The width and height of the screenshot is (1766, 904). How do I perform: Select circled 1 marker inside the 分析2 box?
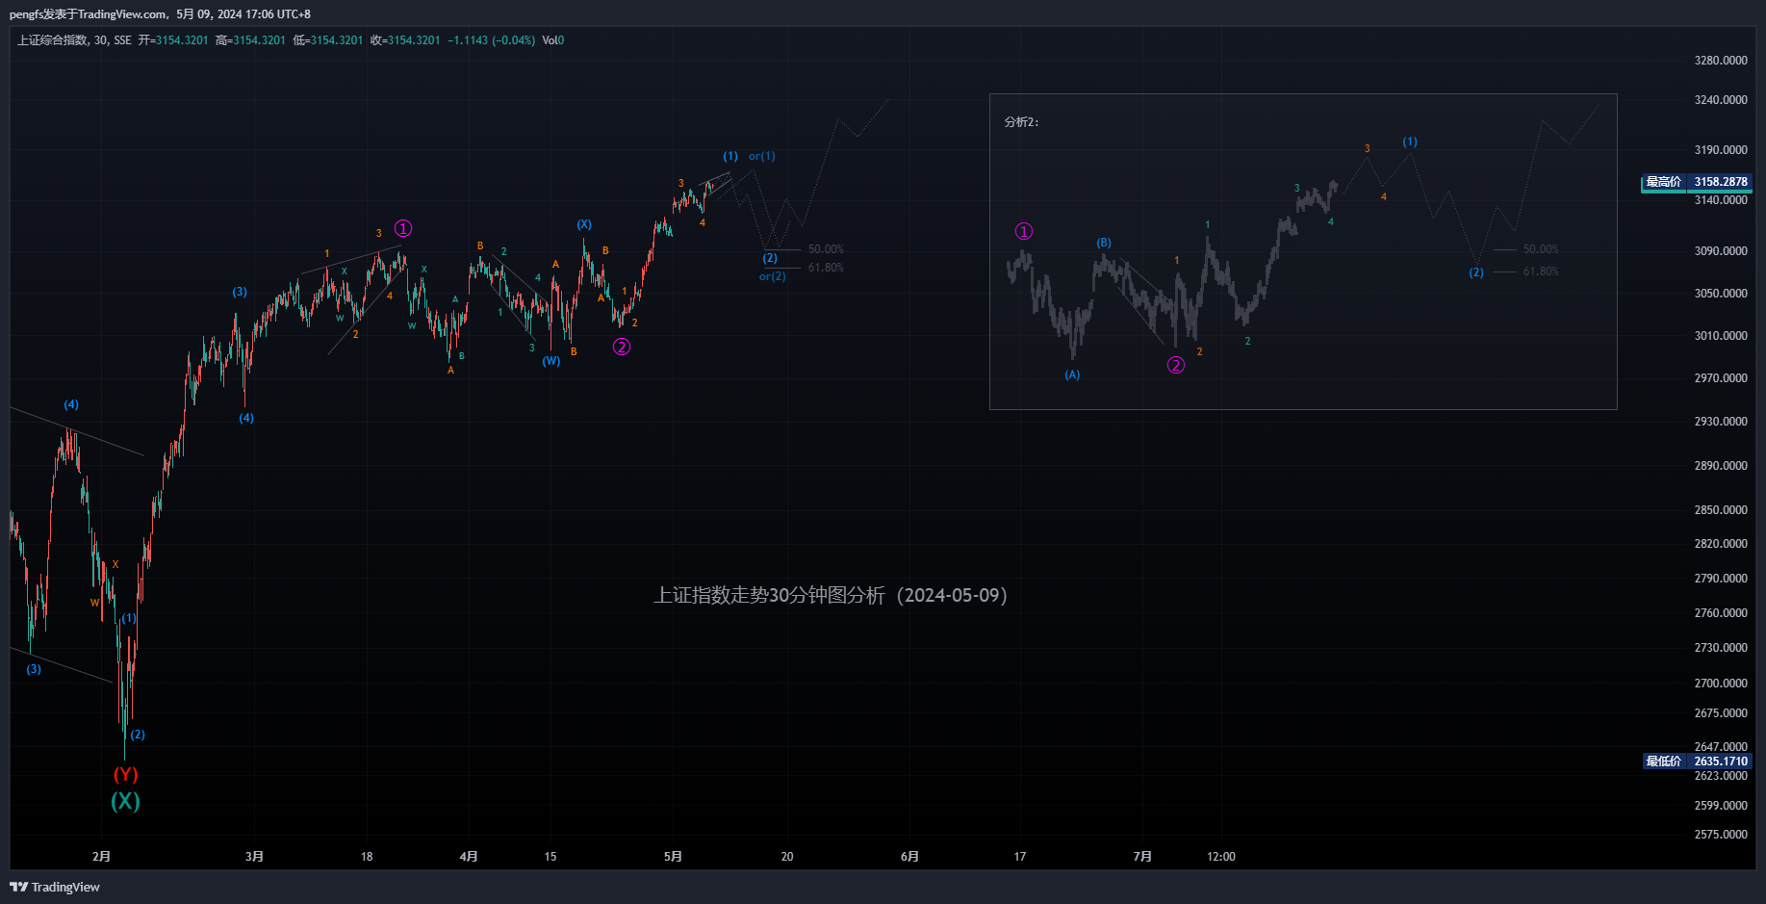tap(1024, 231)
